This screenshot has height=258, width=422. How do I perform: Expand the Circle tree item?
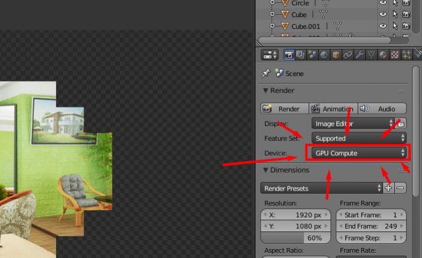click(272, 2)
